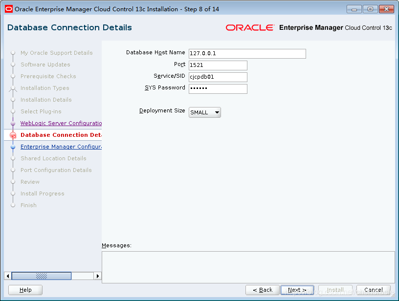The width and height of the screenshot is (399, 301).
Task: Proceed with the Next button
Action: 297,290
